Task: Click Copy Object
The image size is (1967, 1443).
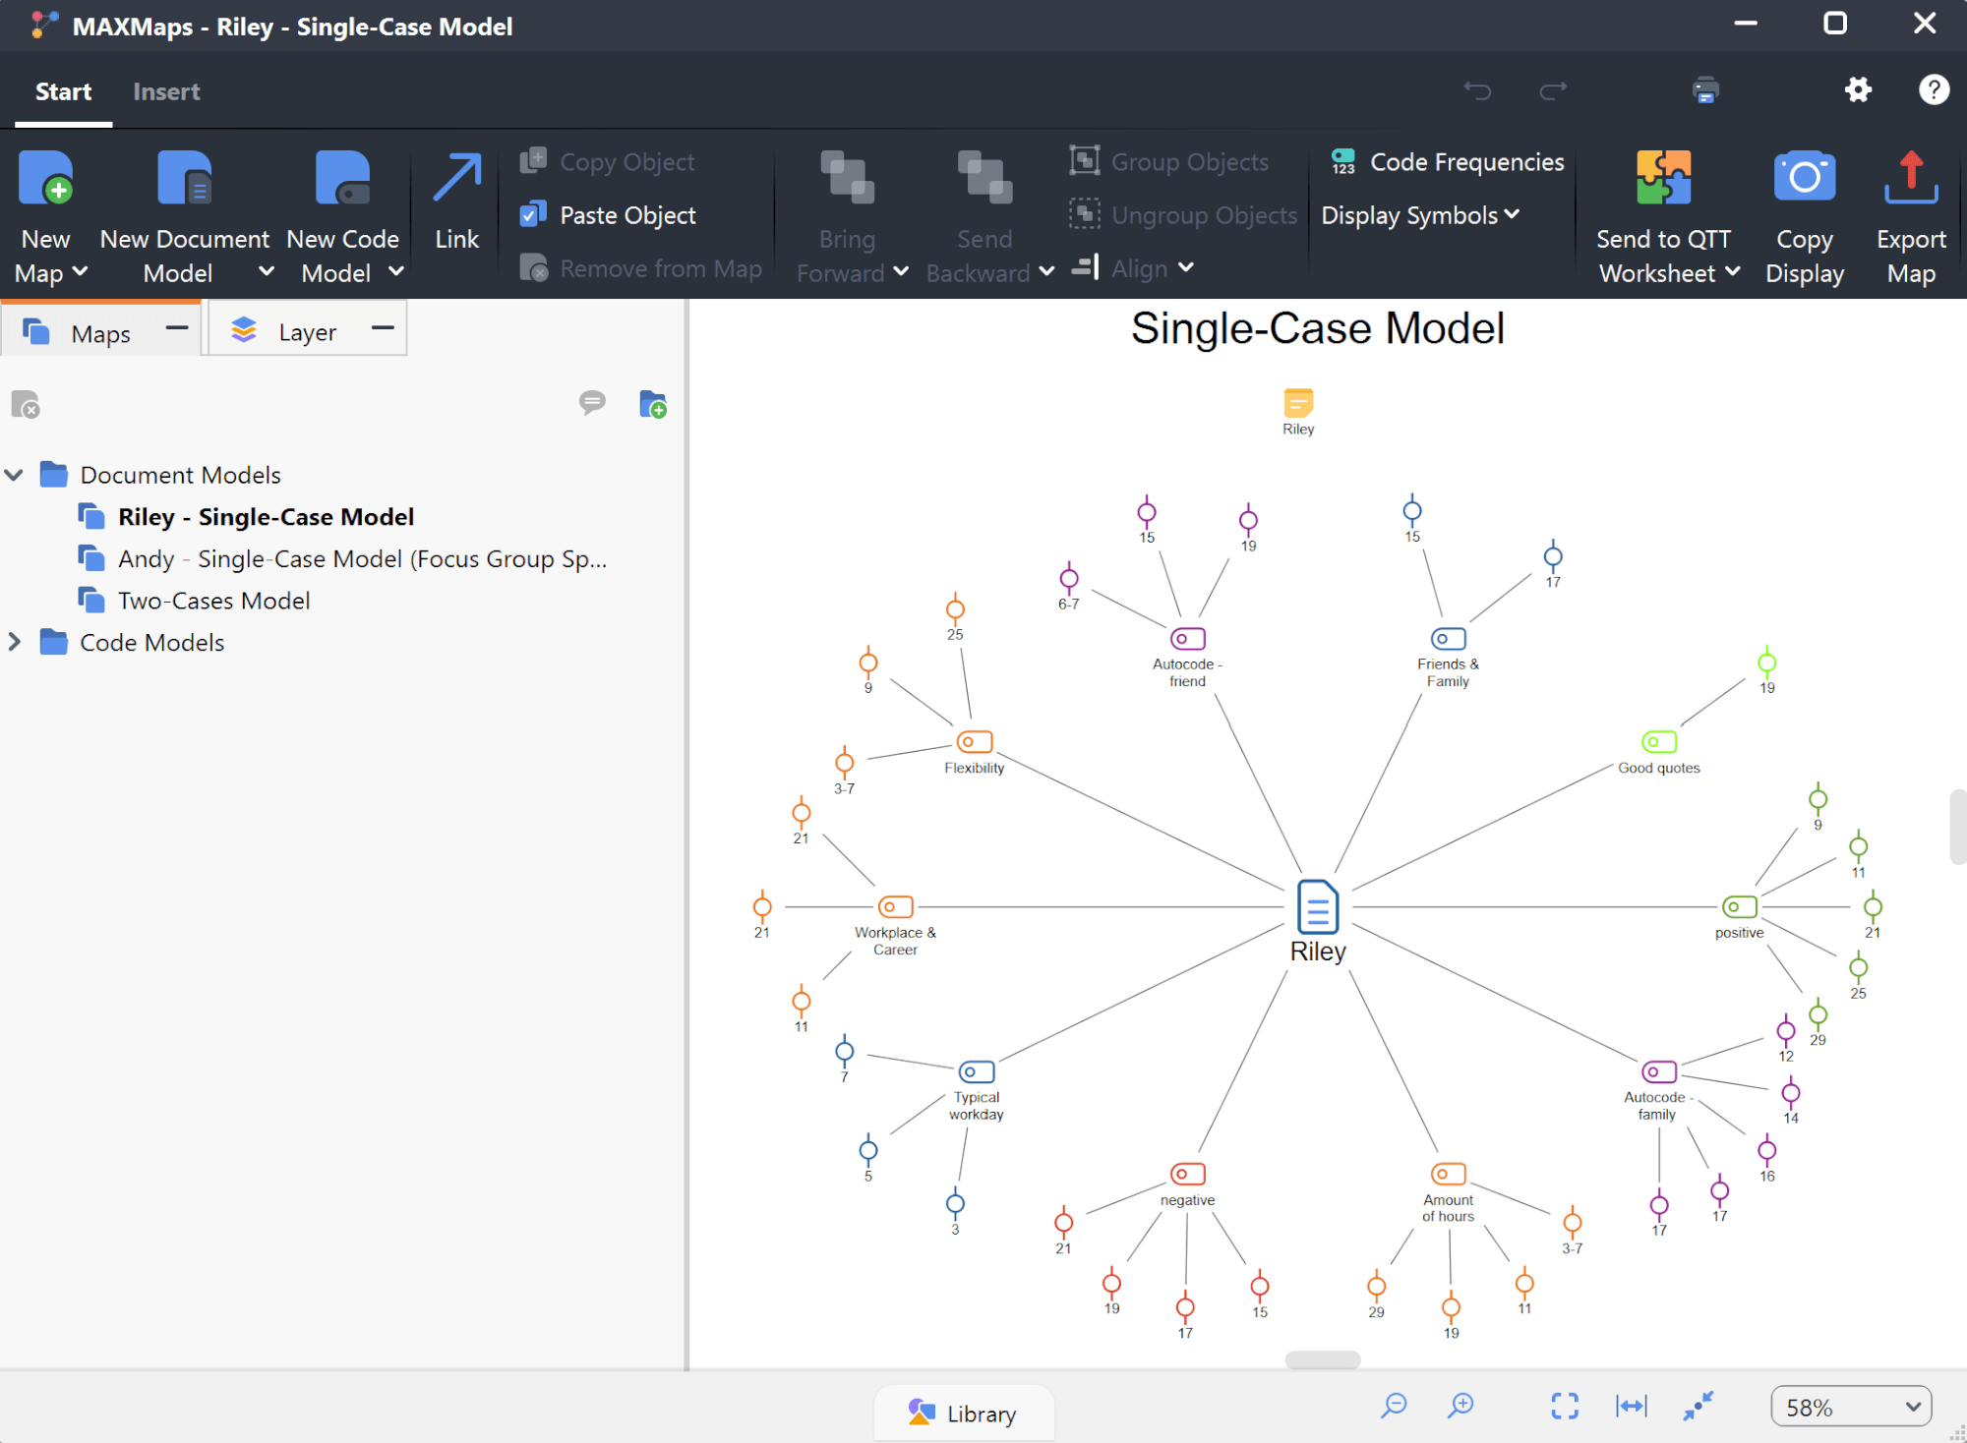Action: 608,162
